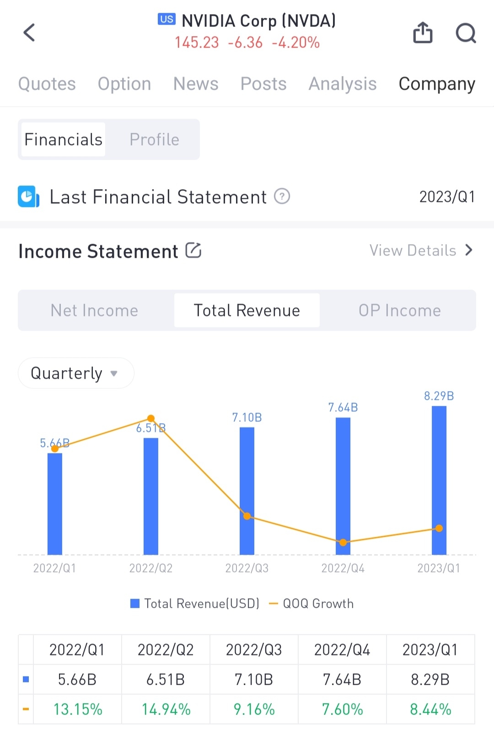This screenshot has width=494, height=730.
Task: Select the News tab
Action: click(x=196, y=84)
